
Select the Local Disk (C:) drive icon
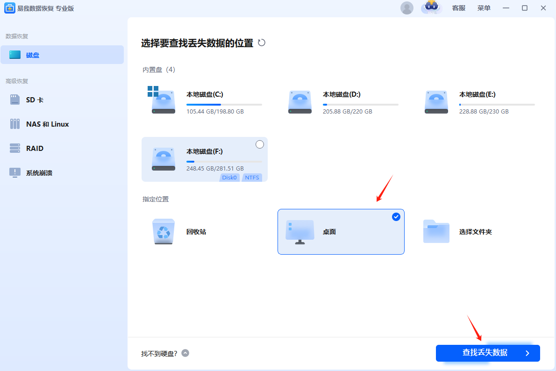(161, 100)
